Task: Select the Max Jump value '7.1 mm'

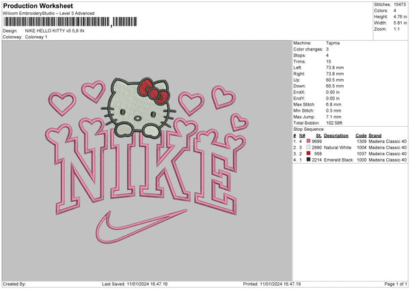Action: coord(333,117)
